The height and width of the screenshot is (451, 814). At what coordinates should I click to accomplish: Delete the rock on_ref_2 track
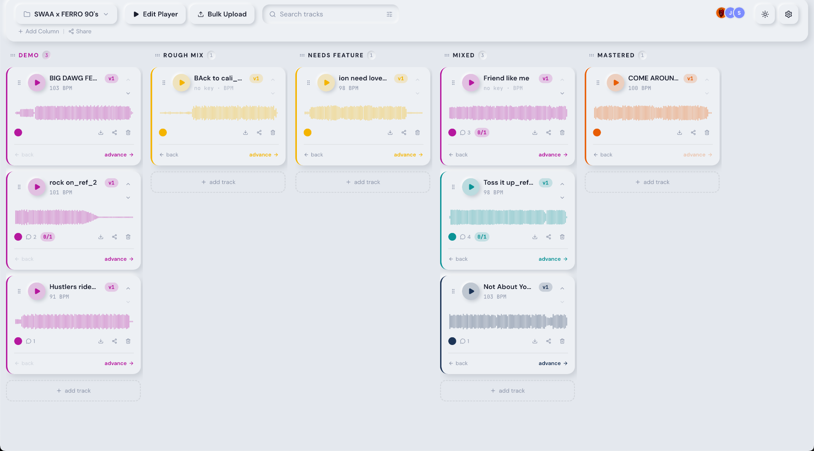pos(128,237)
